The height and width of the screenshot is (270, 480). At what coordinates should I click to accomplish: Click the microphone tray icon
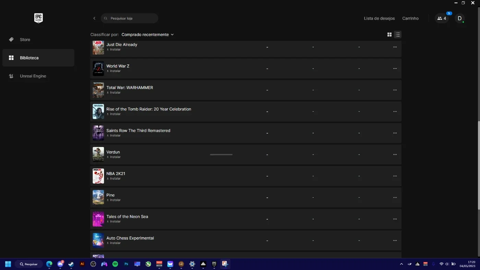433,264
